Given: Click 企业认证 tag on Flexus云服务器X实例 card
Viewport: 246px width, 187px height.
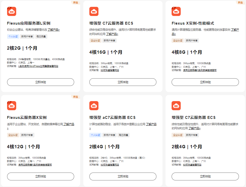Looking at the screenshot, I should tap(13, 135).
